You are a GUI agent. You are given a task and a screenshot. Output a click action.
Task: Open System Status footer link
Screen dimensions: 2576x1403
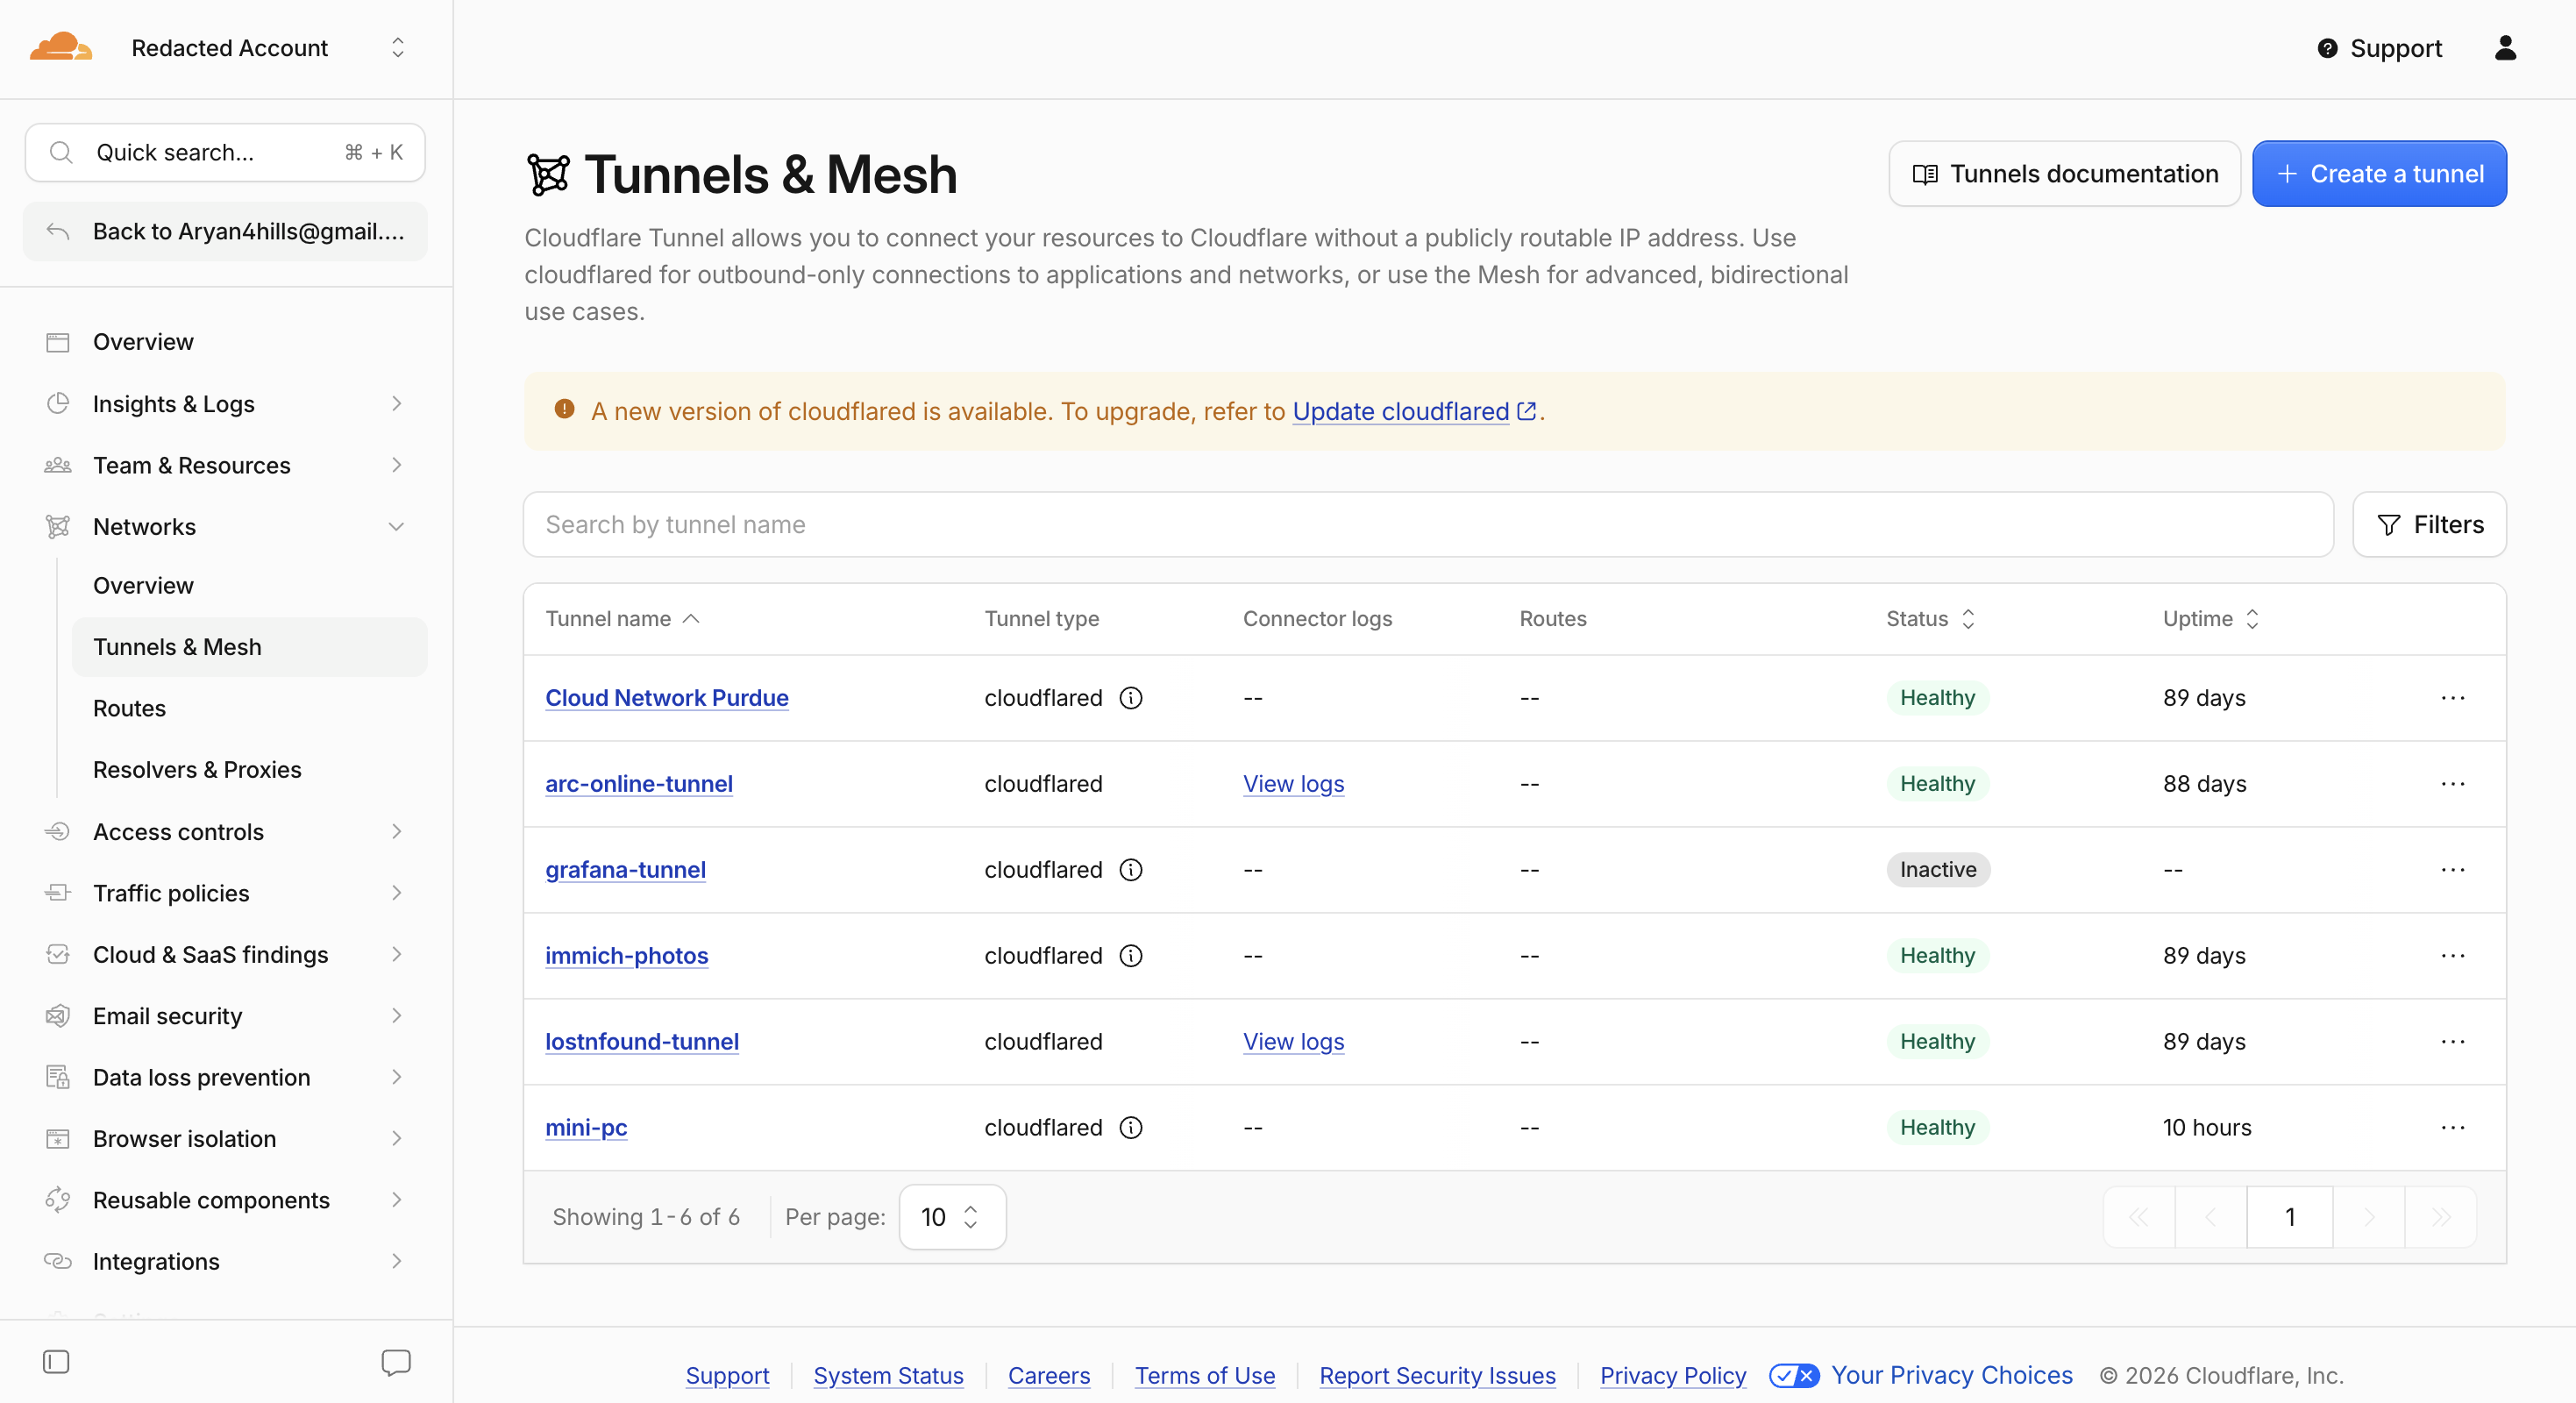pos(888,1376)
